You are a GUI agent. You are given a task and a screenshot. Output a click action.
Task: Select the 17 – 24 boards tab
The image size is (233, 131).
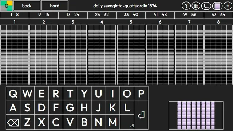(x=73, y=15)
